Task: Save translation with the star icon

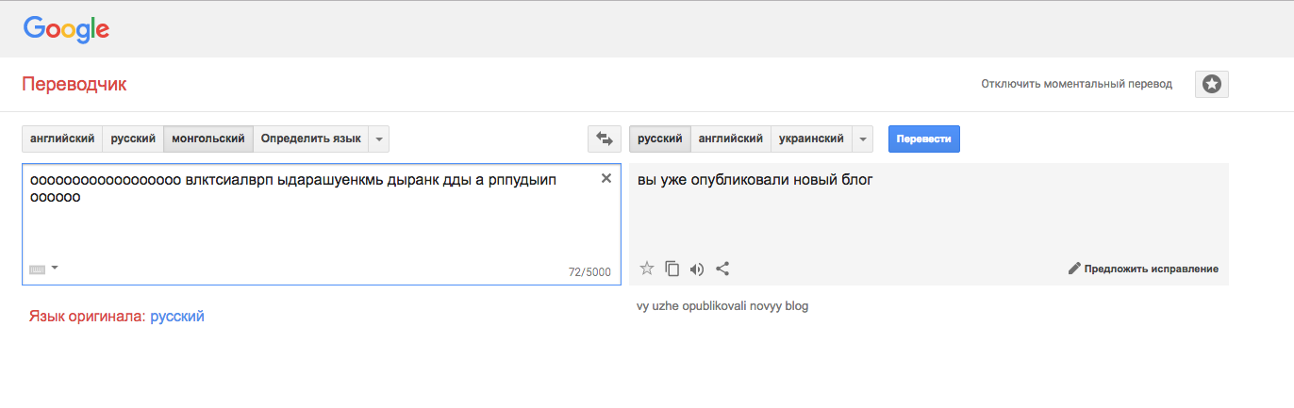Action: point(647,269)
